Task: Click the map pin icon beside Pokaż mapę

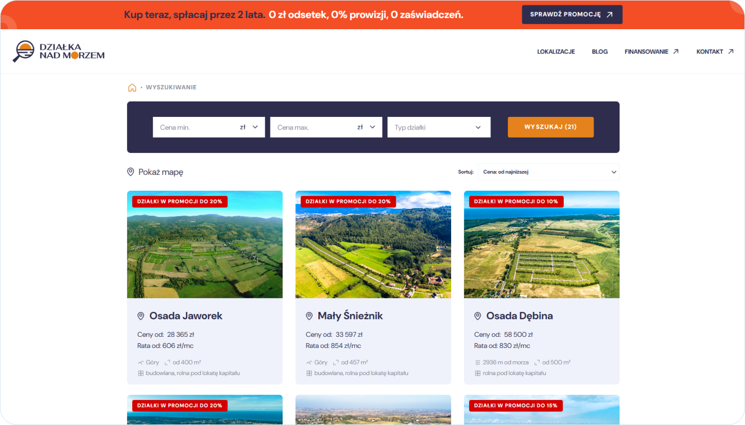Action: [x=131, y=172]
